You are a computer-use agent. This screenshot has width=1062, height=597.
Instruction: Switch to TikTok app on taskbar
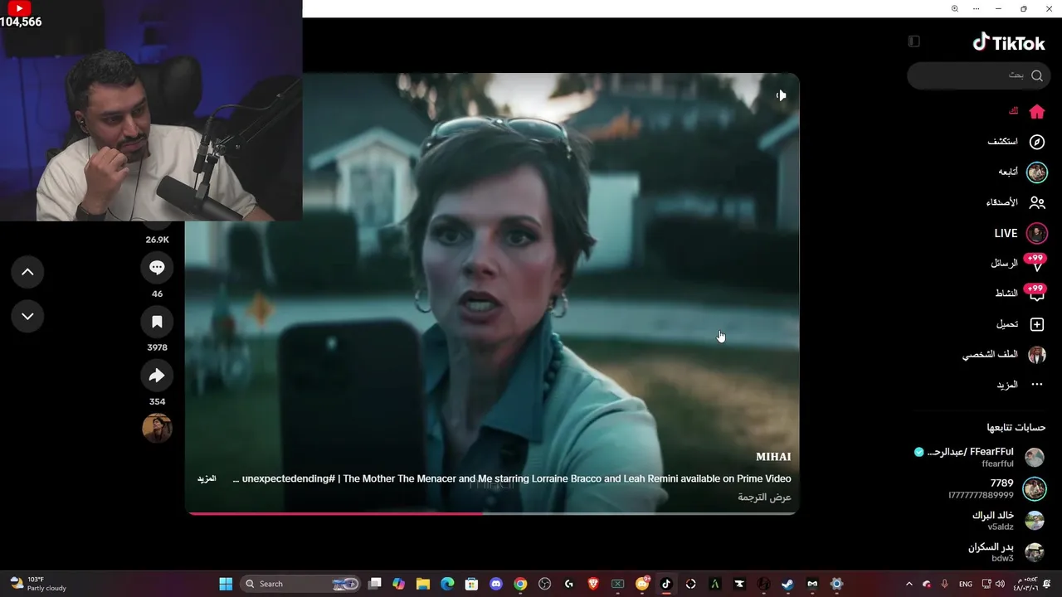pos(665,584)
